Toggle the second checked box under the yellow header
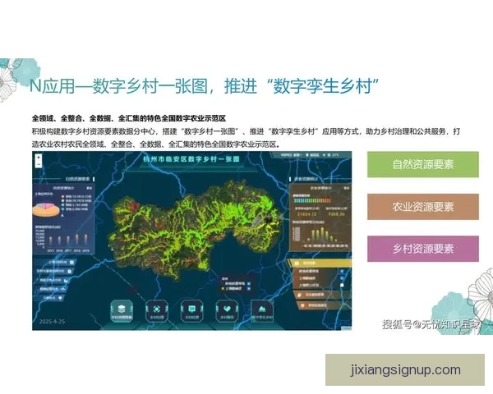493x394 pixels. click(342, 278)
